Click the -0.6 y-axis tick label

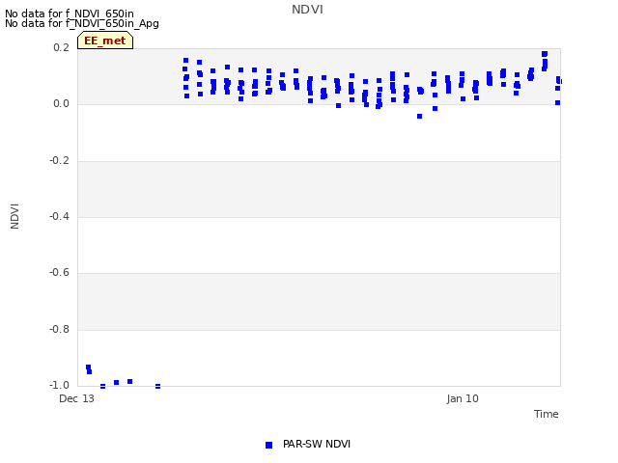pos(59,272)
